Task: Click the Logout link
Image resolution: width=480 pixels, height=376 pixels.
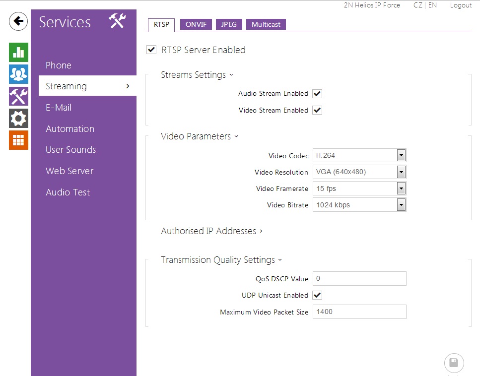Action: tap(460, 5)
